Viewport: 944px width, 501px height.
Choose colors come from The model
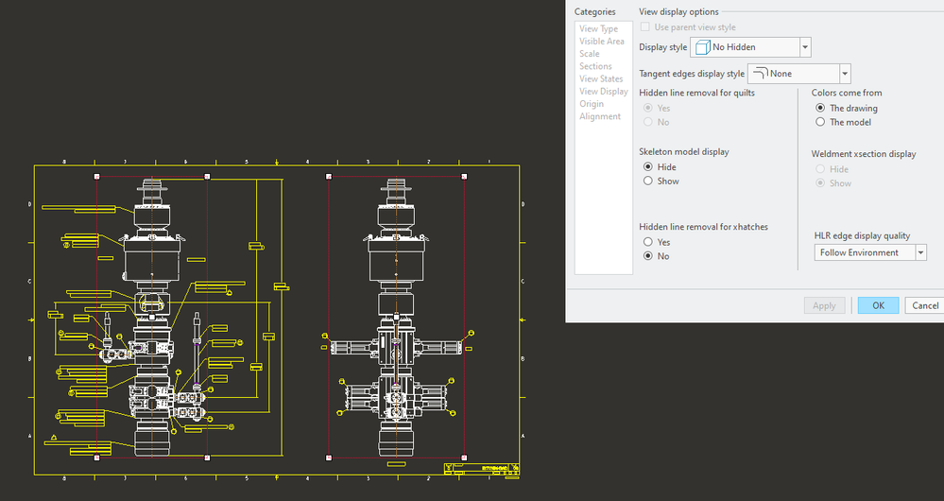[820, 122]
